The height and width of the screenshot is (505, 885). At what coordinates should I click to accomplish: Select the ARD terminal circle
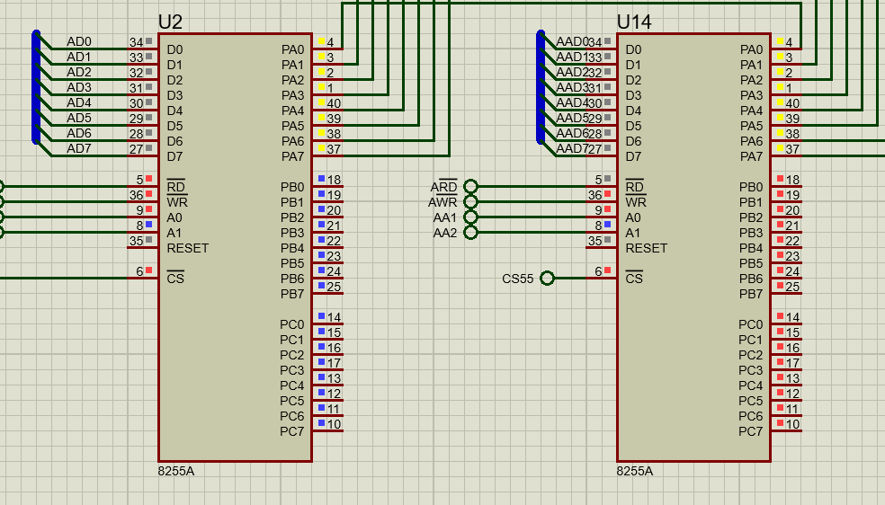(470, 187)
